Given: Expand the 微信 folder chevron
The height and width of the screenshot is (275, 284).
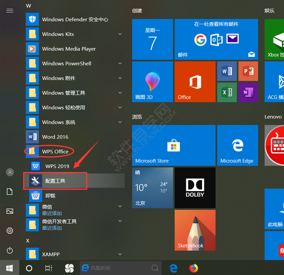Looking at the screenshot, I should [120, 206].
